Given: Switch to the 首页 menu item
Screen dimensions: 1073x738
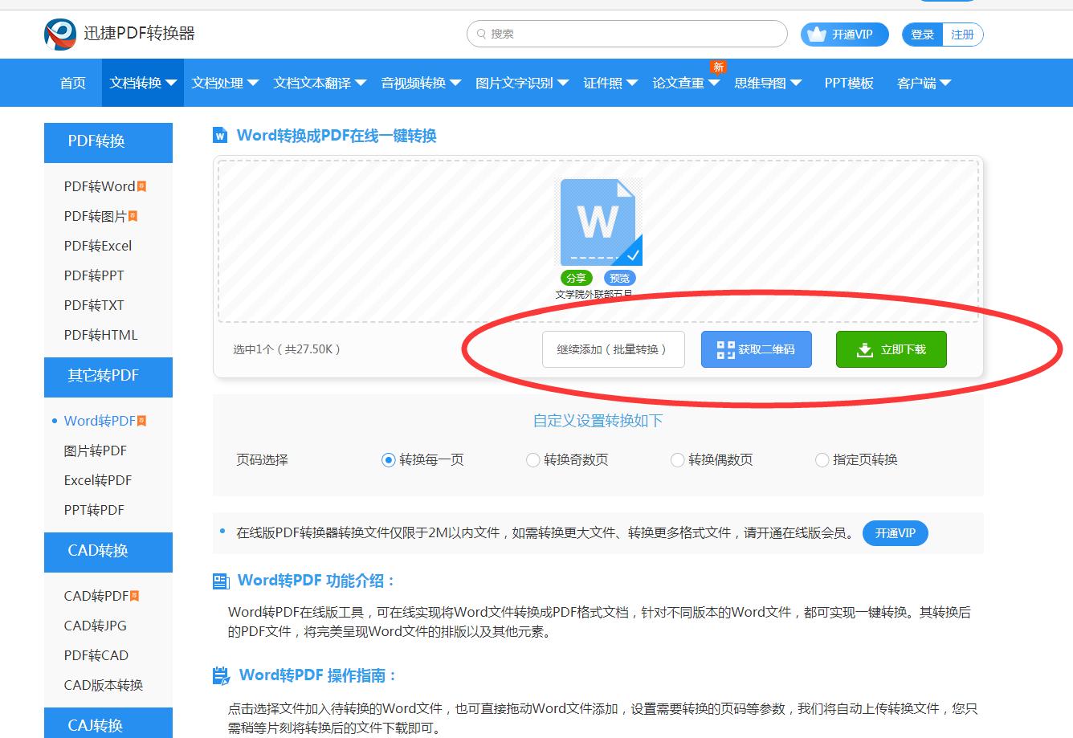Looking at the screenshot, I should tap(71, 83).
